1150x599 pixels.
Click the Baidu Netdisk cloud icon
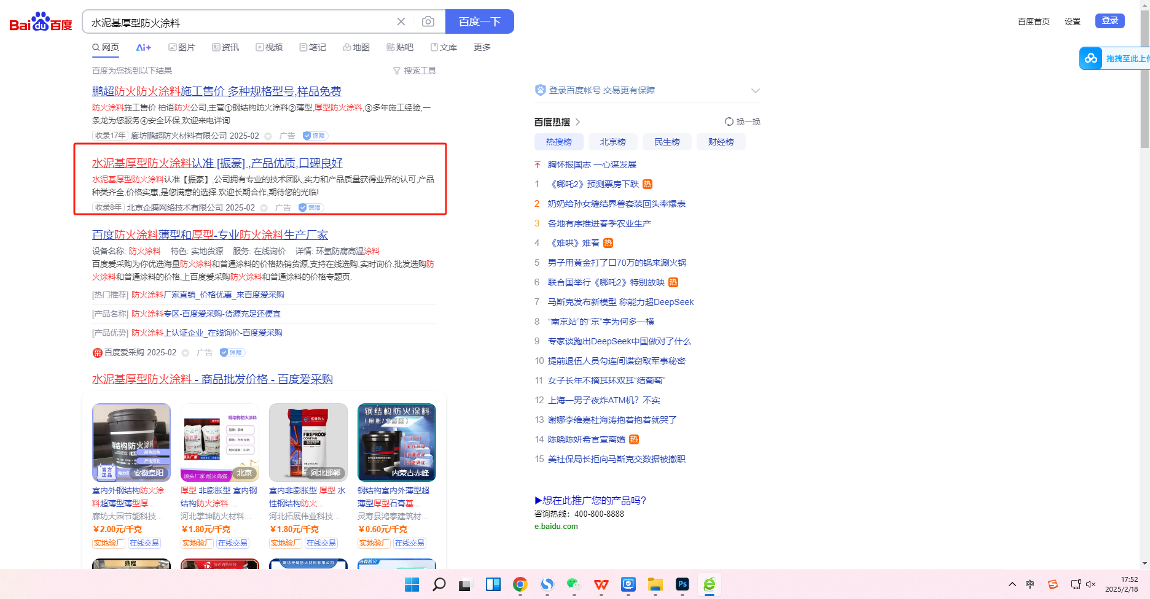pyautogui.click(x=1091, y=58)
